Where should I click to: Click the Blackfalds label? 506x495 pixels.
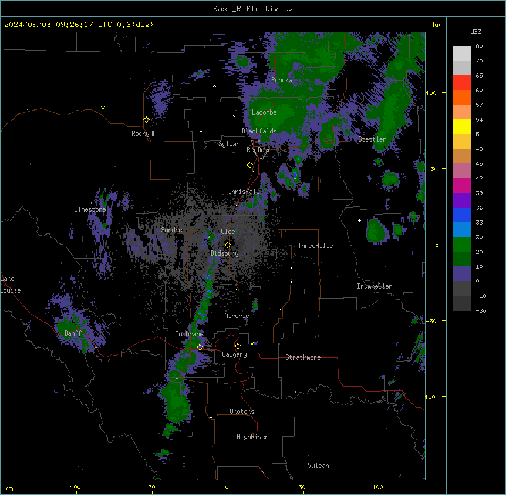259,131
